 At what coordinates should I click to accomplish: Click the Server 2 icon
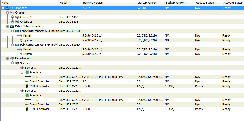(x=22, y=91)
